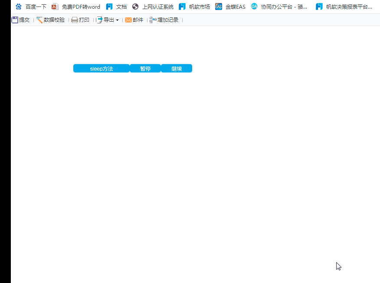Open the 帆软决策报表平台 bookmark

click(344, 7)
